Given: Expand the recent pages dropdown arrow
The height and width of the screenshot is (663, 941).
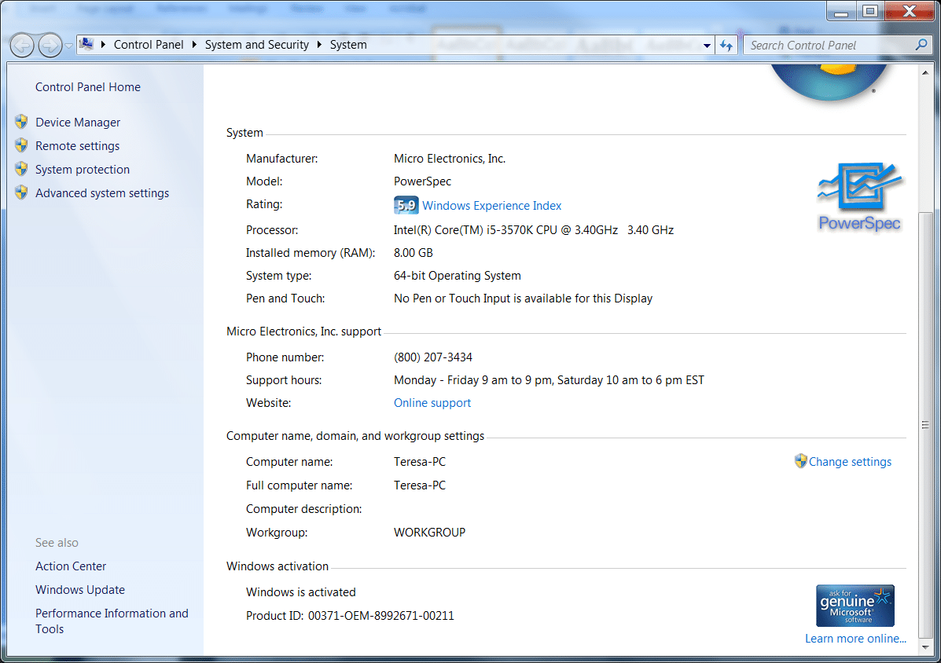Looking at the screenshot, I should coord(69,46).
